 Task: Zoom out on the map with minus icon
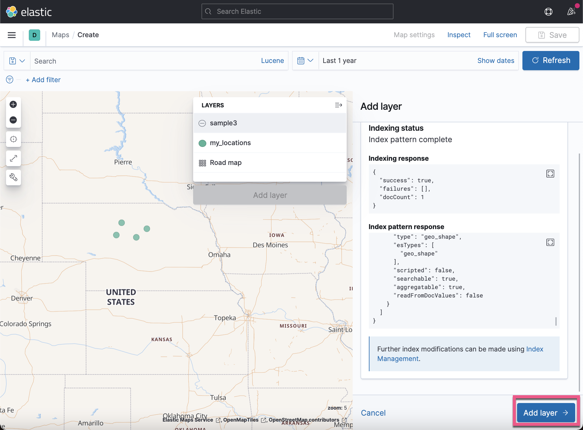(13, 120)
